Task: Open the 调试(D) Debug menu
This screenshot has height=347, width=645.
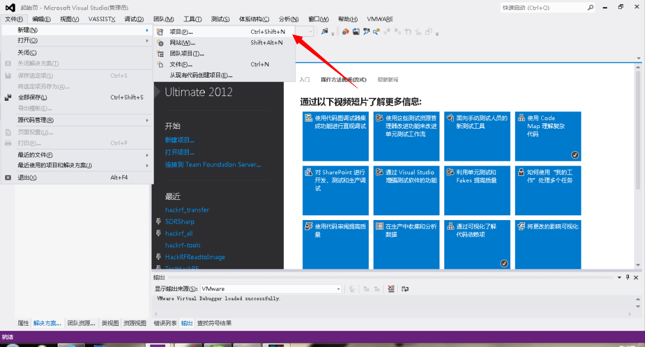Action: pos(134,19)
